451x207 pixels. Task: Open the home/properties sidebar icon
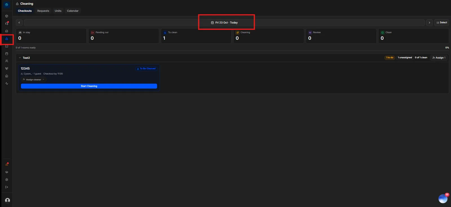coord(7,76)
